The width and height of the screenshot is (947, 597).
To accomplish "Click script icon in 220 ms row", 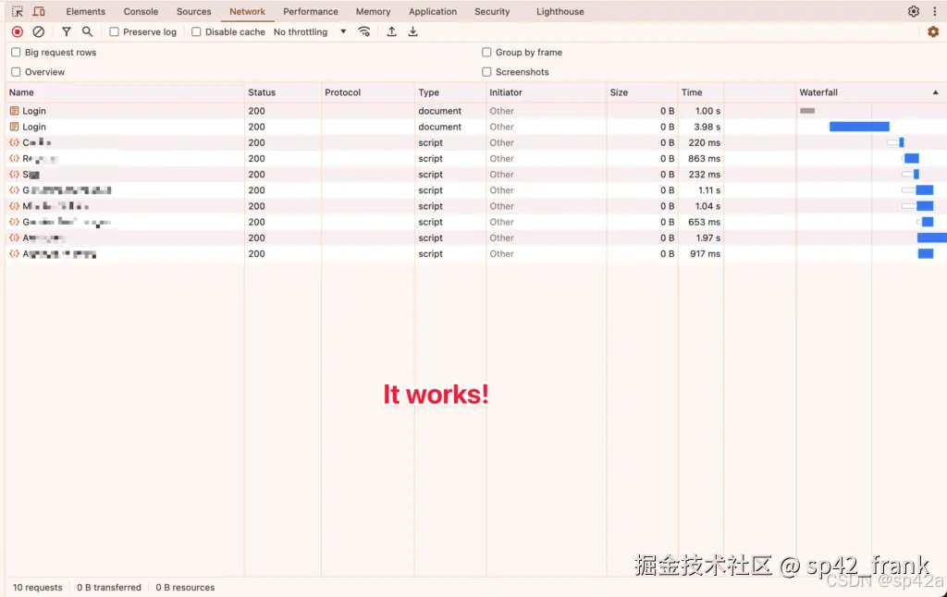I will point(15,142).
